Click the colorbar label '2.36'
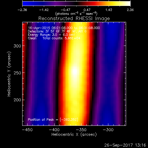The height and width of the screenshot is (148, 148). (x=130, y=10)
